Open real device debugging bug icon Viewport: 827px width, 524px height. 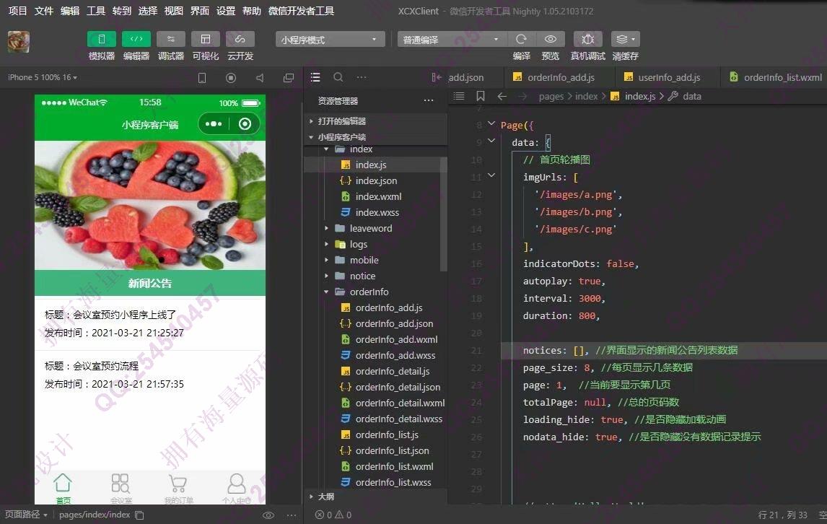pos(587,39)
